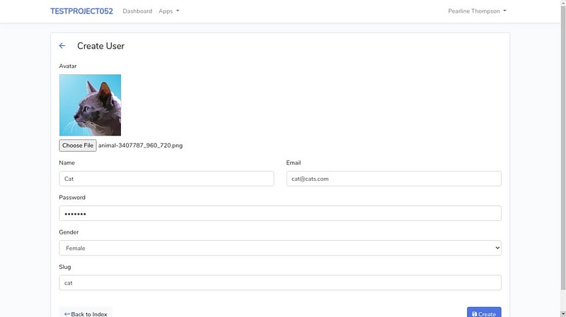The image size is (566, 317).
Task: Focus the Email input field
Action: click(394, 179)
